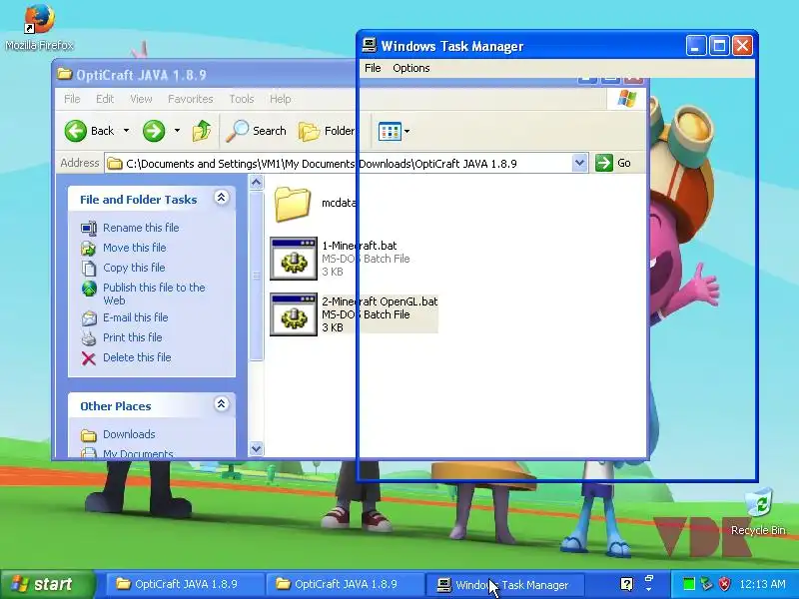The width and height of the screenshot is (799, 599).
Task: Click the Back arrow in Explorer toolbar
Action: pos(76,131)
